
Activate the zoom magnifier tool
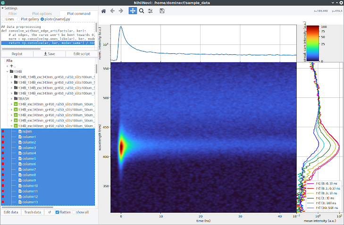coord(142,11)
